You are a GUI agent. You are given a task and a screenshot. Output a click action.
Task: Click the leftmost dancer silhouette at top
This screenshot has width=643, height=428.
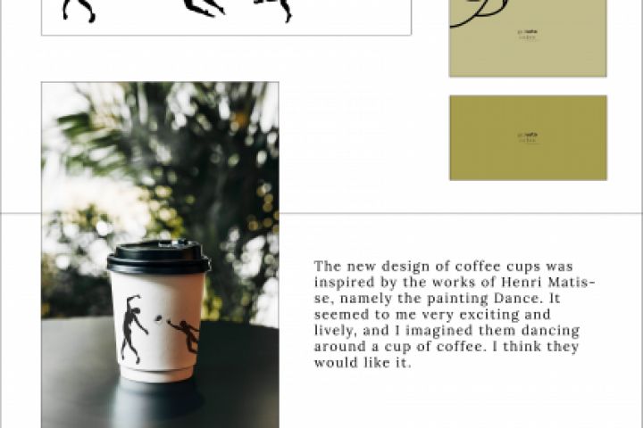click(x=79, y=11)
